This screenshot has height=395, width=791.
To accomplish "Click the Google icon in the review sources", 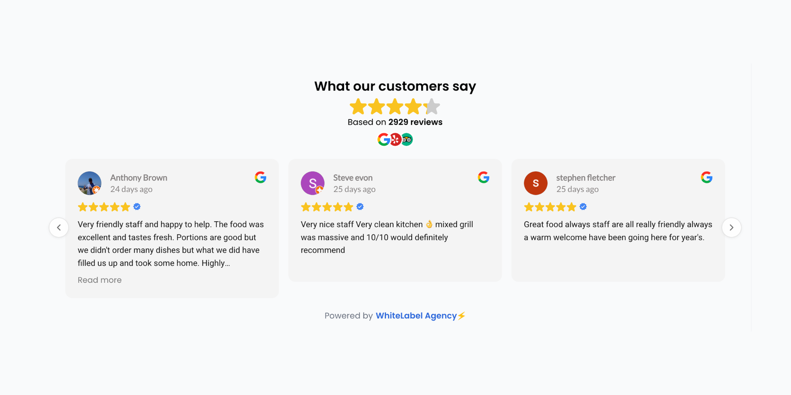I will pos(383,140).
